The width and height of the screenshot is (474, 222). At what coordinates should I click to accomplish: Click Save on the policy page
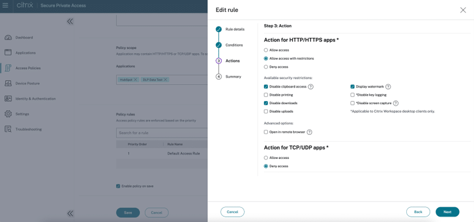point(128,213)
